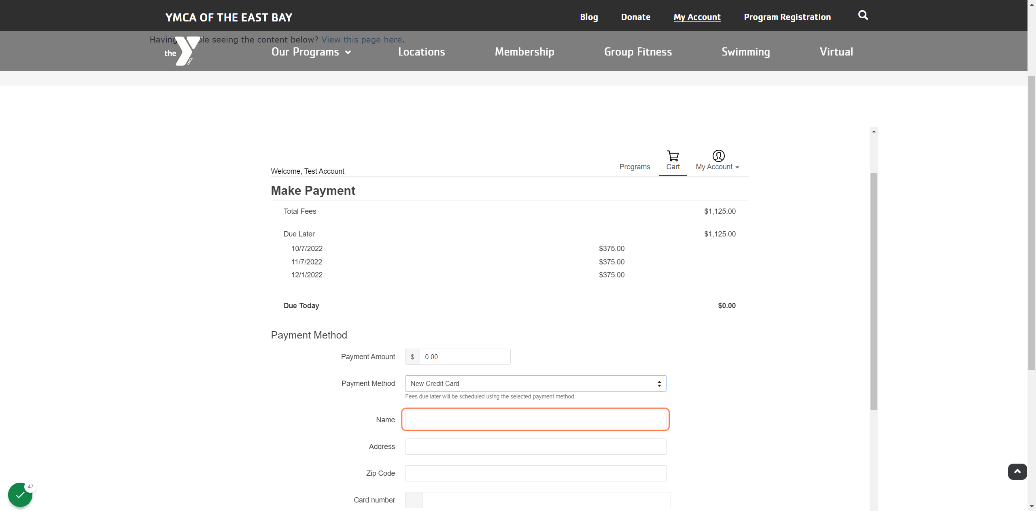1036x511 pixels.
Task: Click into the Card number field
Action: (546, 500)
